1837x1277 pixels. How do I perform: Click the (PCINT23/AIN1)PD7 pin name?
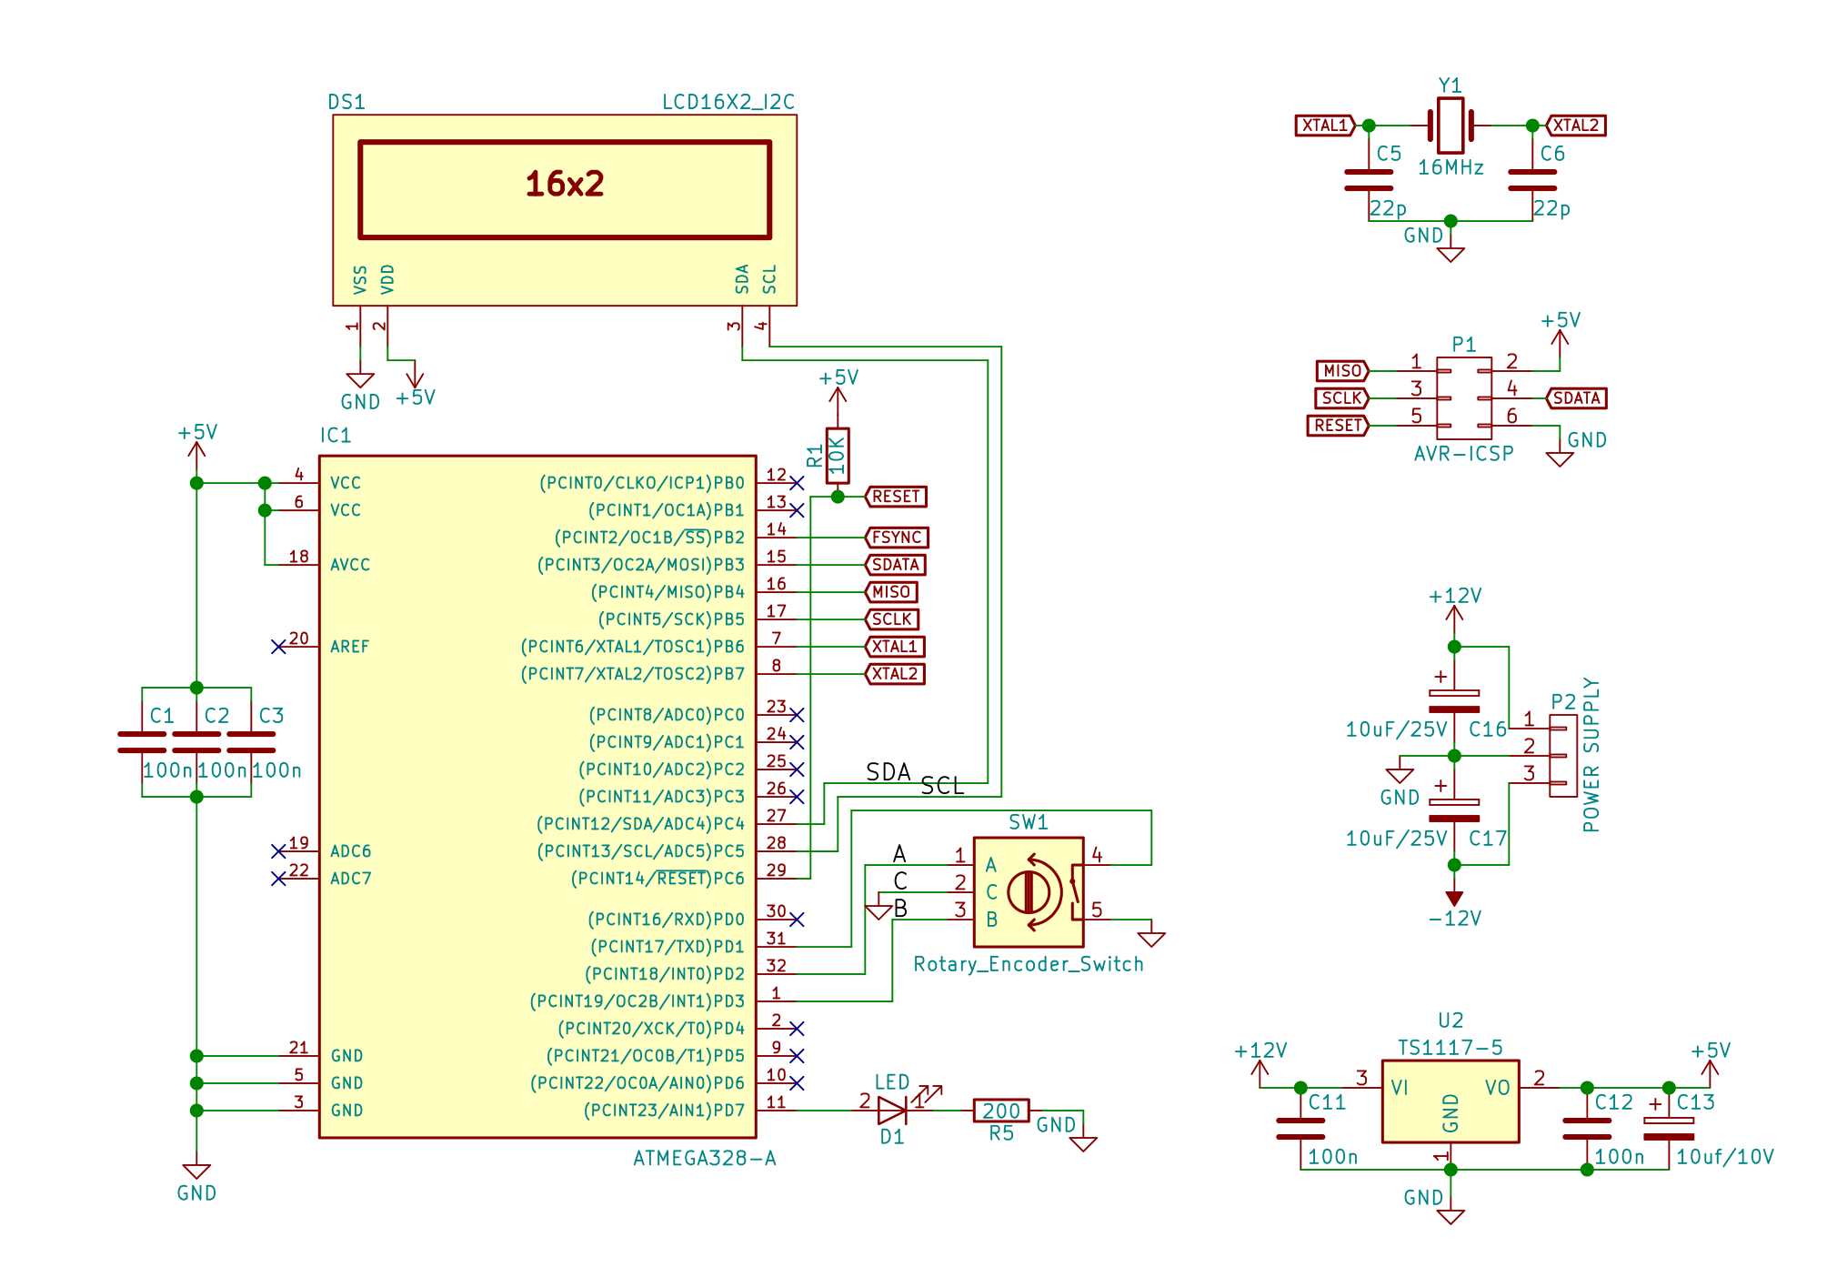click(664, 1111)
